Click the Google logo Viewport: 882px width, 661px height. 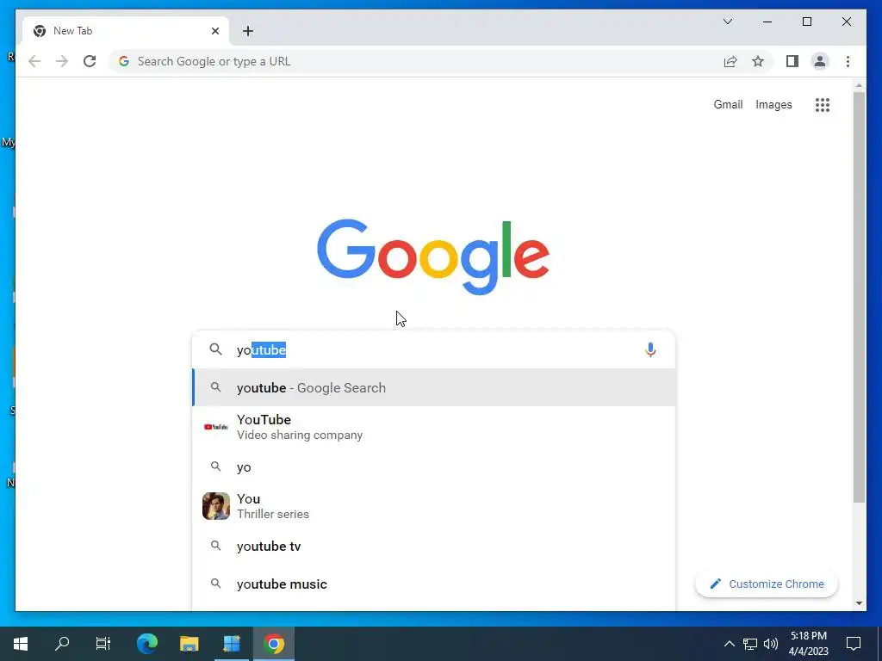point(433,256)
